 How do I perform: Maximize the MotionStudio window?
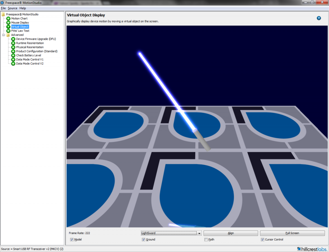(312, 2)
